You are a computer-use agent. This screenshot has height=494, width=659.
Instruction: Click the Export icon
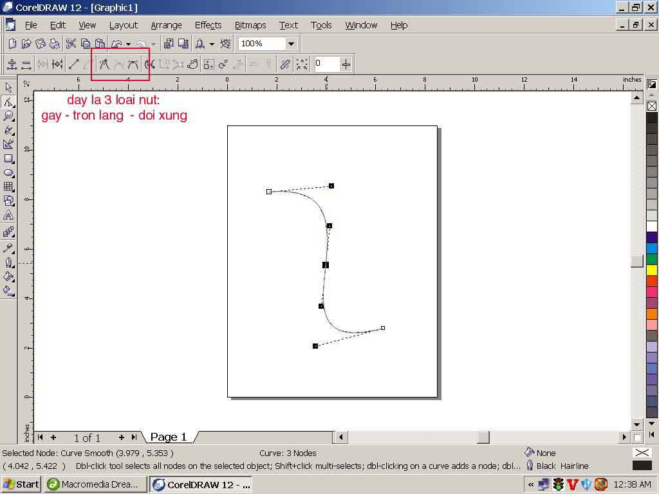point(183,44)
